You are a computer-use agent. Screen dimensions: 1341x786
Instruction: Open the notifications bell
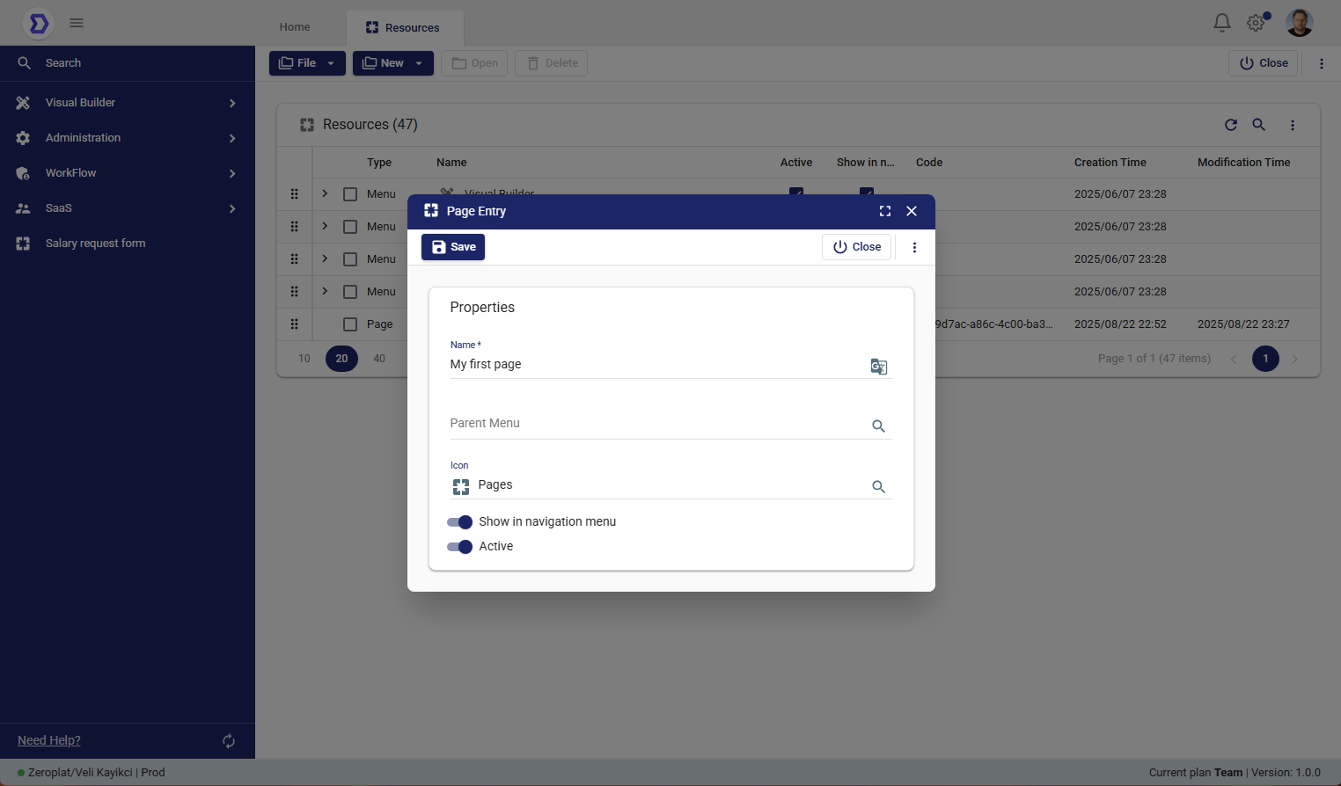click(1221, 23)
